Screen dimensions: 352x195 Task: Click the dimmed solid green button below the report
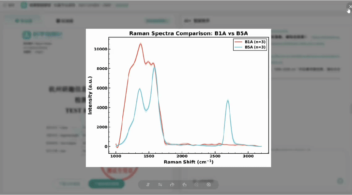pos(106,184)
